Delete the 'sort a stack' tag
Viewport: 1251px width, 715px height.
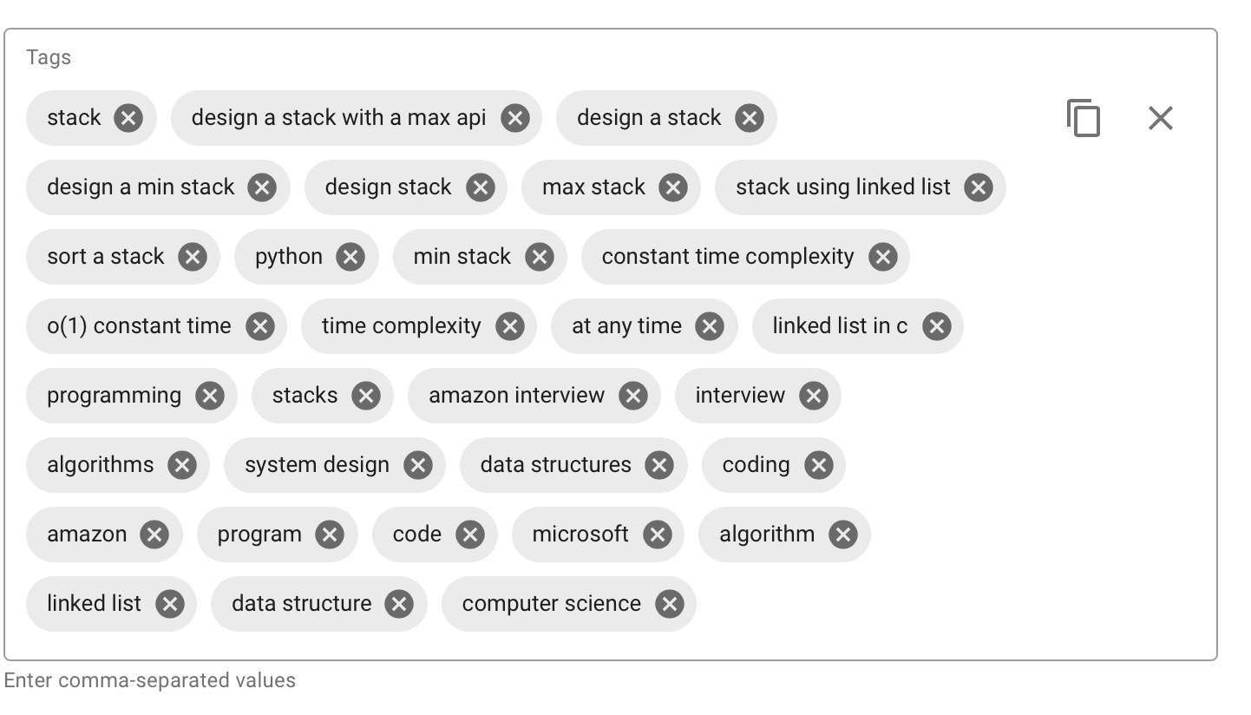point(193,257)
